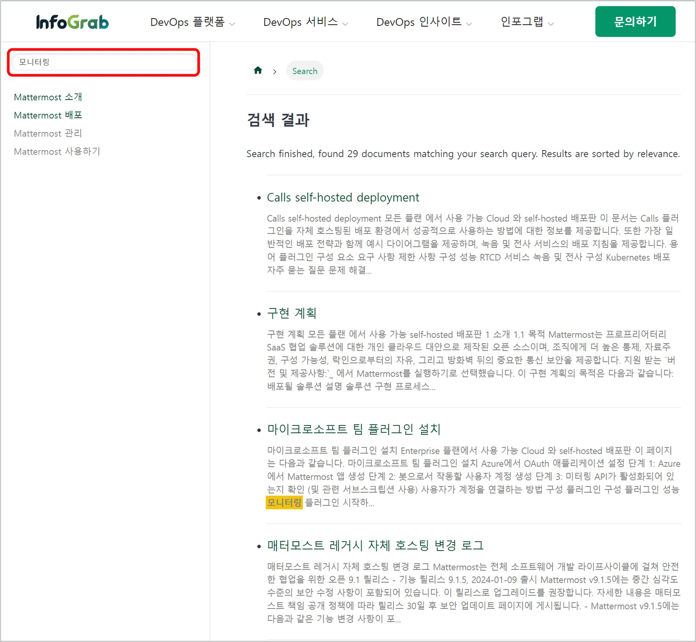Expand the 인포그랩 dropdown chevron
This screenshot has height=642, width=696.
point(551,24)
